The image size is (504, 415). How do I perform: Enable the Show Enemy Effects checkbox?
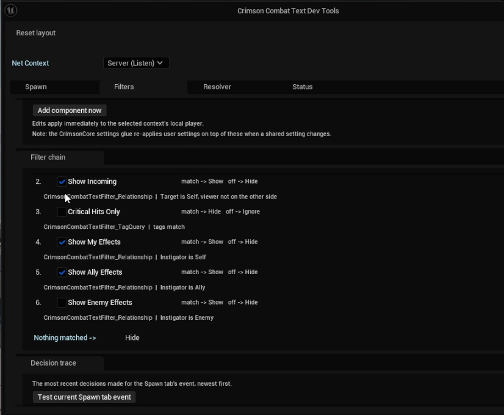coord(62,303)
